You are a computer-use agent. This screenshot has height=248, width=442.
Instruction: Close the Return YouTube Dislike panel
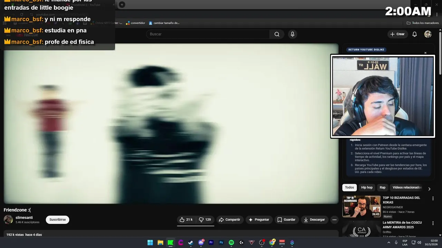pyautogui.click(x=425, y=53)
